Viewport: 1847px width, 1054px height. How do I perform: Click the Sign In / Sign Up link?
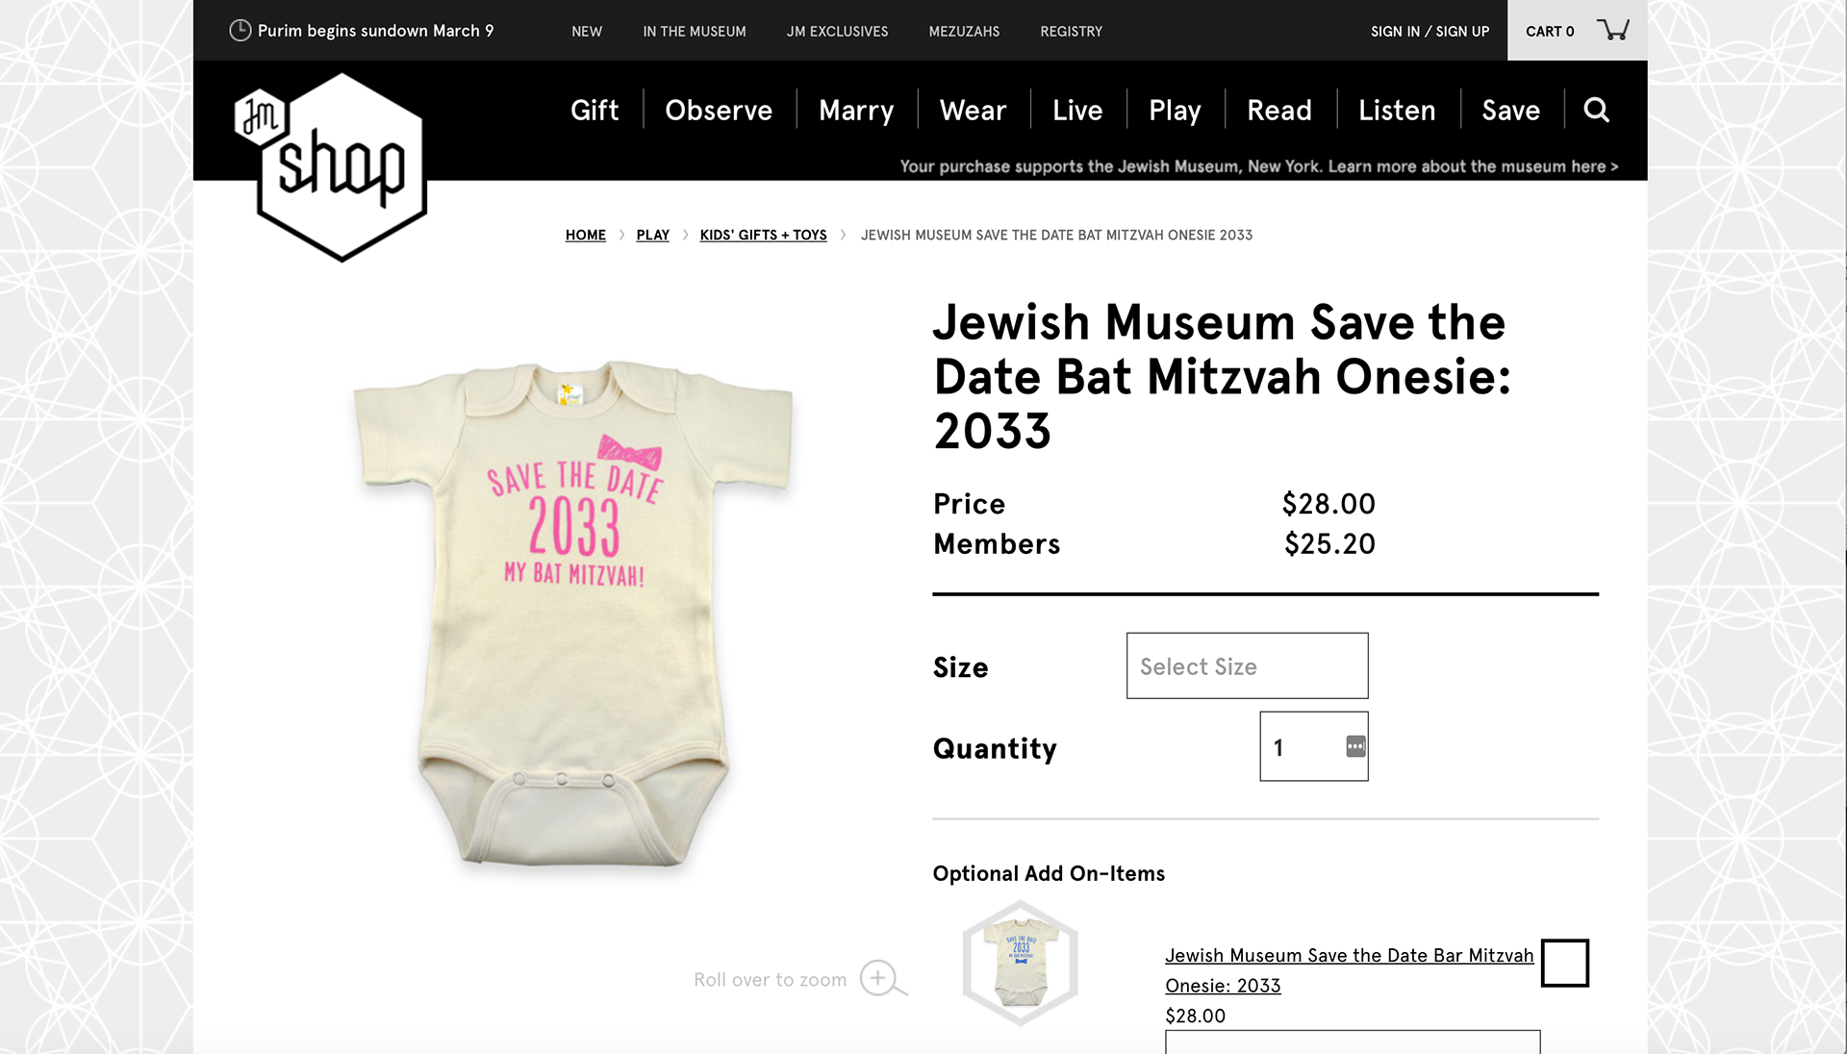[x=1430, y=32]
